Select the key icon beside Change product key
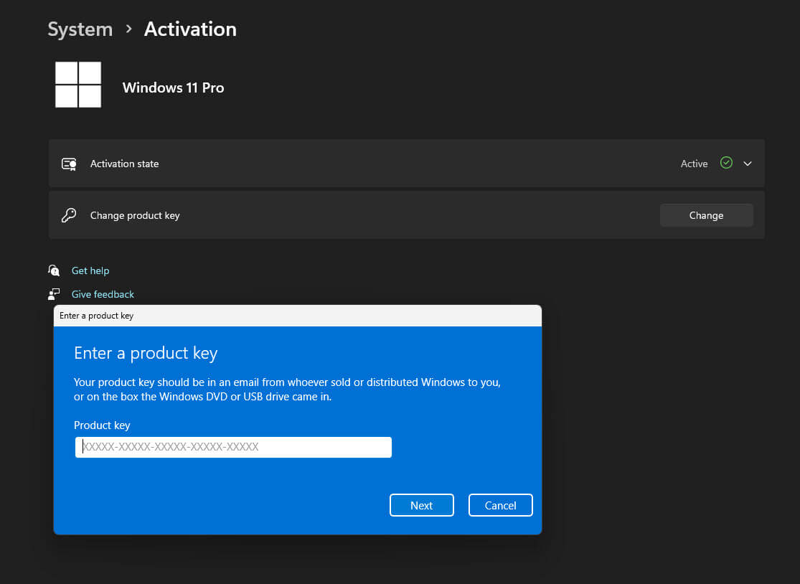This screenshot has width=800, height=584. (x=68, y=215)
